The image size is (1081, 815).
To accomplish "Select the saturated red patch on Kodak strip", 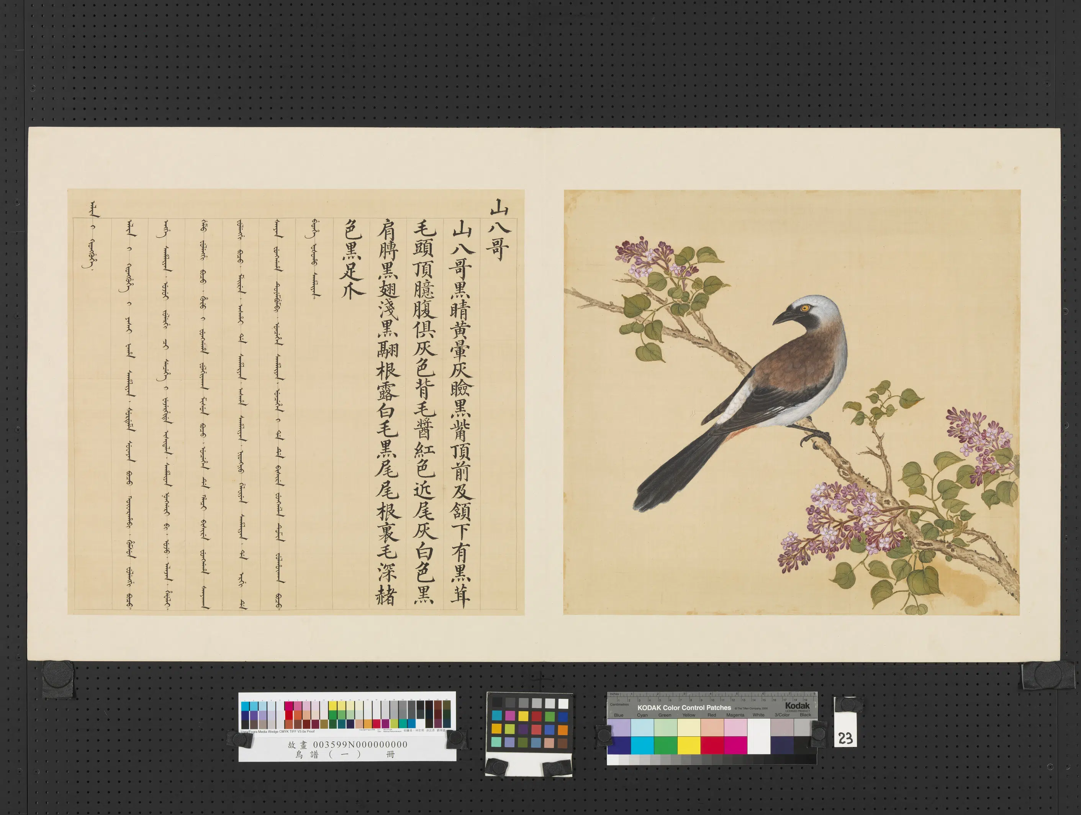I will point(712,745).
